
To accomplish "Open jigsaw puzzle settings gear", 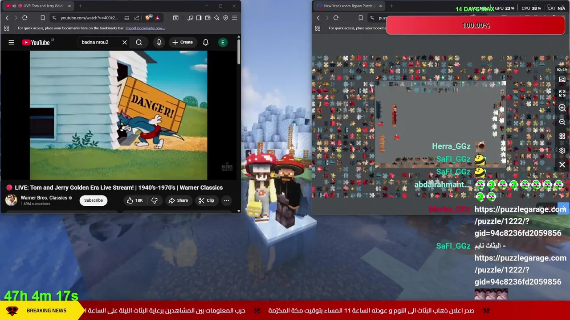I will (x=562, y=151).
